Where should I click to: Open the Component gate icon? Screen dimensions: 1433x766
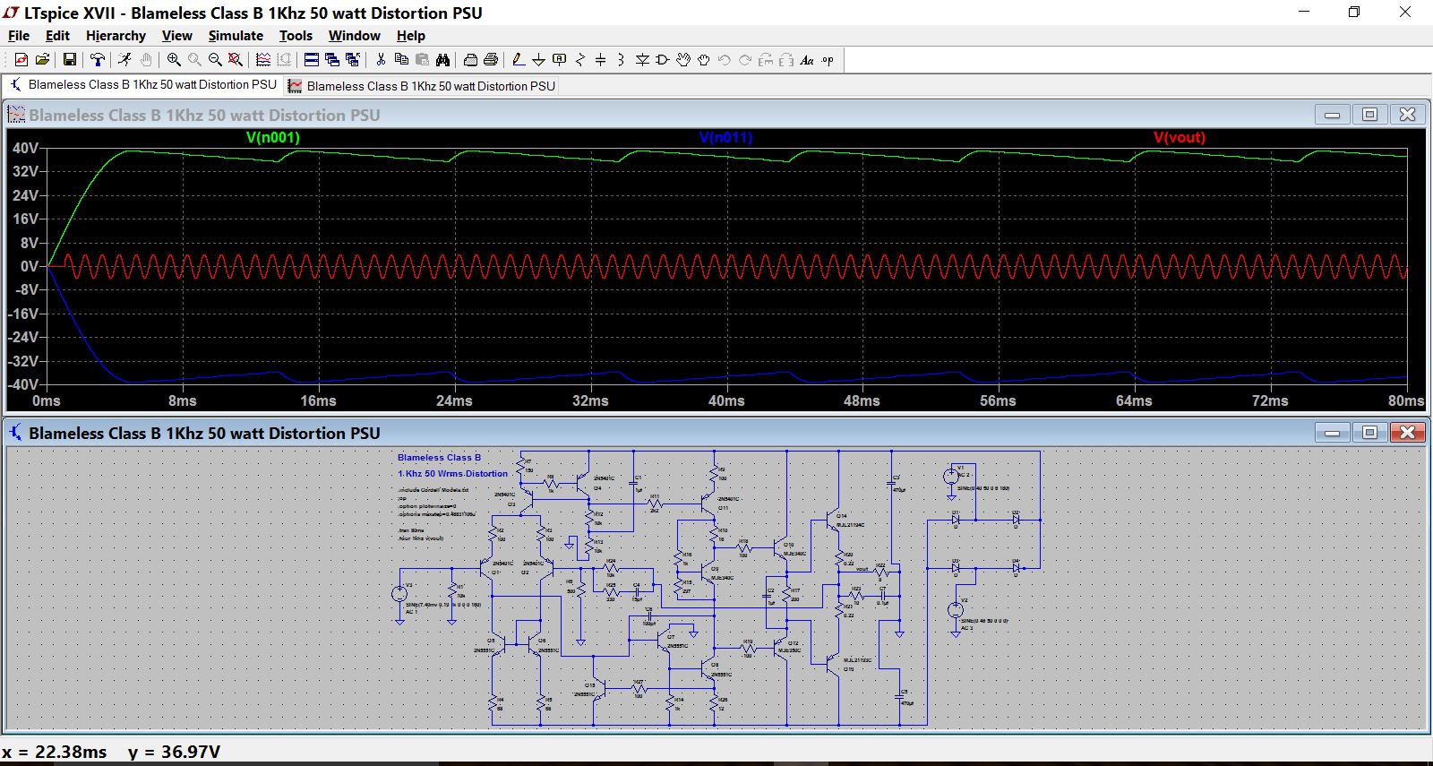tap(663, 60)
